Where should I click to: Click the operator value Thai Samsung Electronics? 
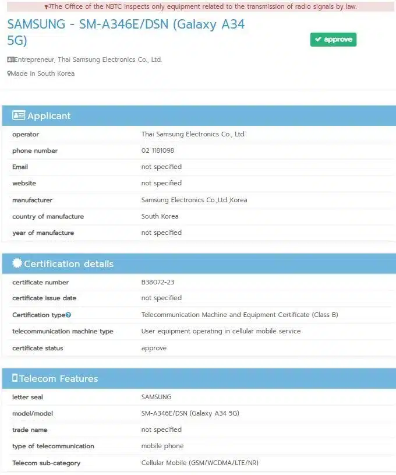[x=193, y=134]
